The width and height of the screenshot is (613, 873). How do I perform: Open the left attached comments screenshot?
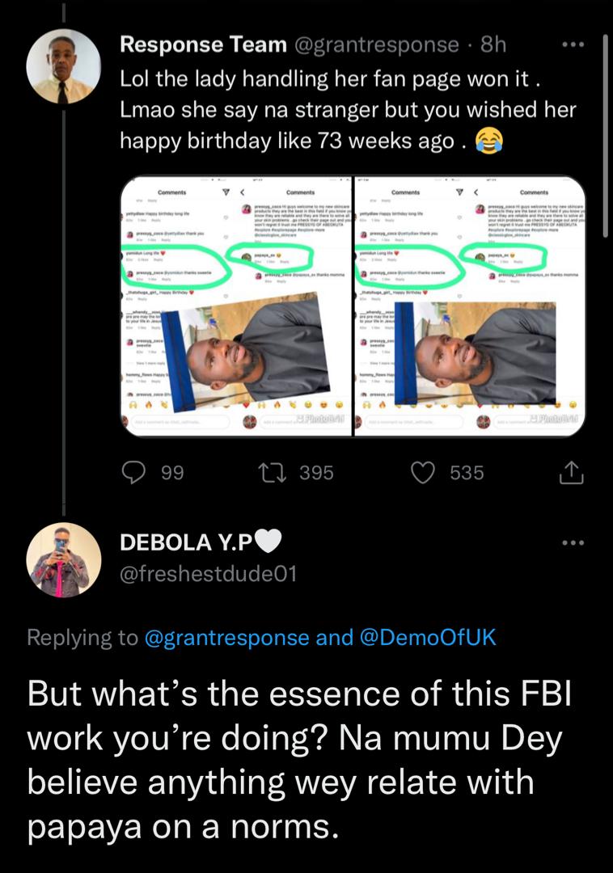(236, 306)
